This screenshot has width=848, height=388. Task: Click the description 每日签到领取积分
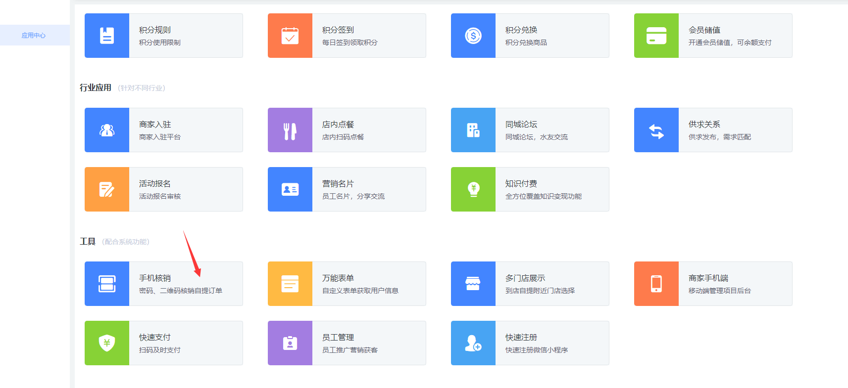click(350, 43)
